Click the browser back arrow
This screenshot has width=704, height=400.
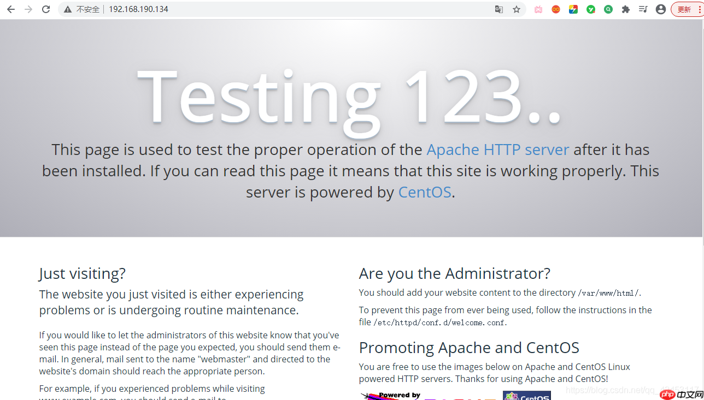[x=11, y=9]
